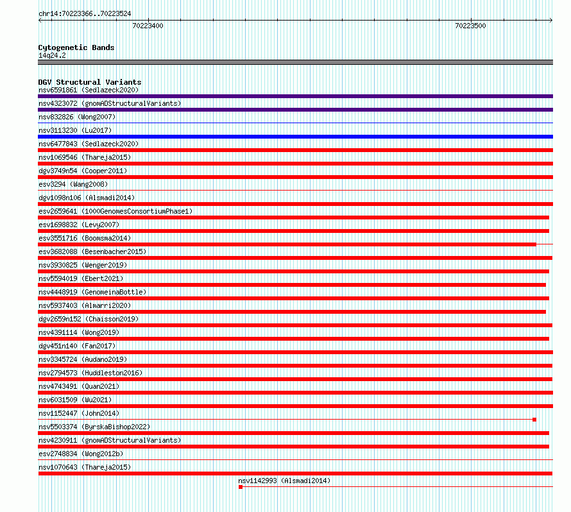This screenshot has width=571, height=512.
Task: Select variant label nsv6031509 (Wu2021)
Action: [x=75, y=400]
